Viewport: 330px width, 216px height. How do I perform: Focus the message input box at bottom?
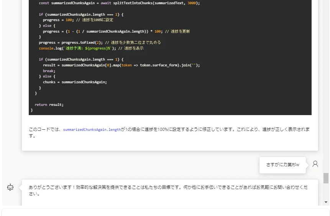coord(165,212)
